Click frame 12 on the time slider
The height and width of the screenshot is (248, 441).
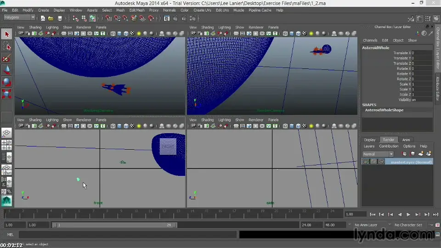164,214
